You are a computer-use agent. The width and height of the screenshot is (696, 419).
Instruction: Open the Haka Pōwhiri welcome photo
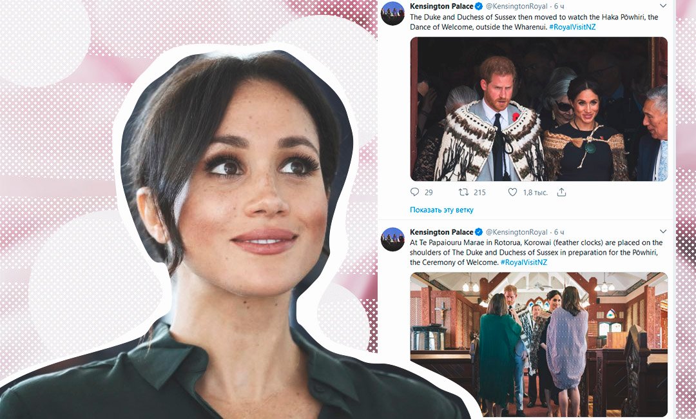[x=538, y=109]
